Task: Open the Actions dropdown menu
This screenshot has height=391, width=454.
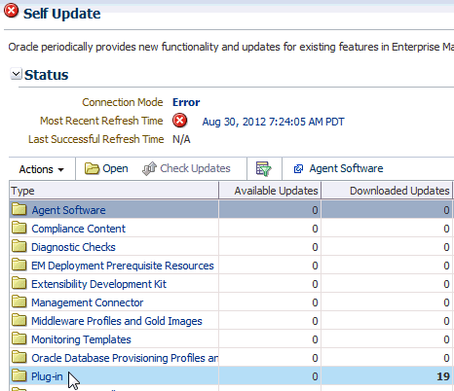Action: (x=42, y=169)
